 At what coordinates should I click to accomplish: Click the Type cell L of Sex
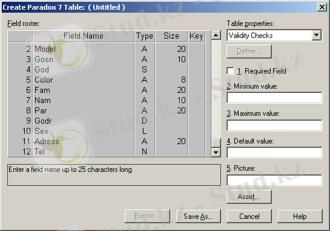click(145, 131)
